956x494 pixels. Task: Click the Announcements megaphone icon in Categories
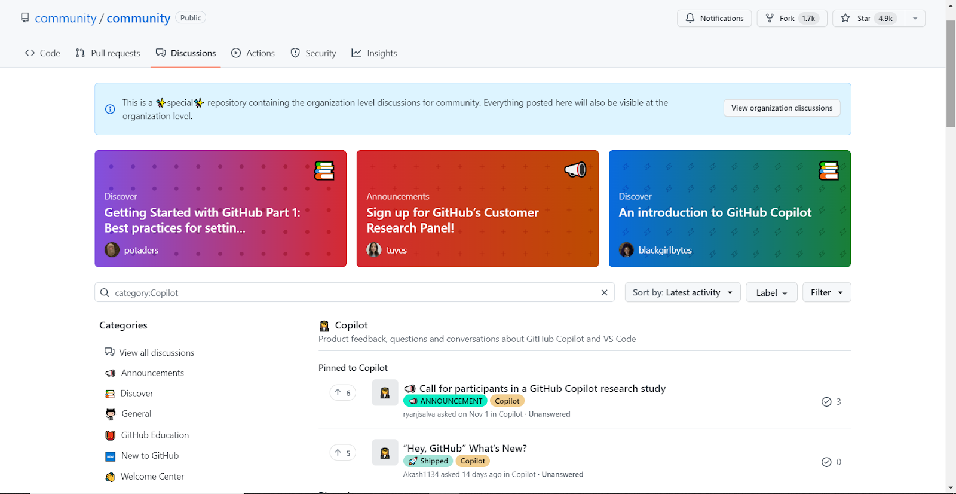tap(110, 373)
